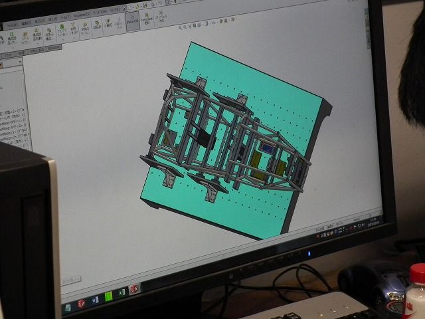Click the Reference Geometry tool

pyautogui.click(x=73, y=29)
